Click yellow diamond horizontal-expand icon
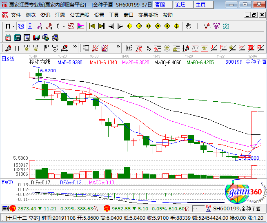This screenshot has height=223, width=267. click(148, 26)
